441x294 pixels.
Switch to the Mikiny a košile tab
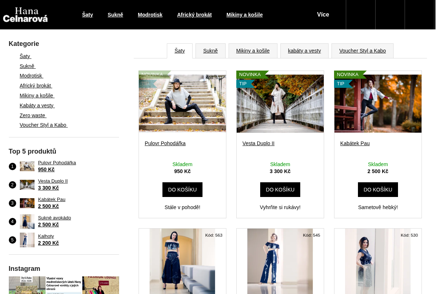(253, 51)
